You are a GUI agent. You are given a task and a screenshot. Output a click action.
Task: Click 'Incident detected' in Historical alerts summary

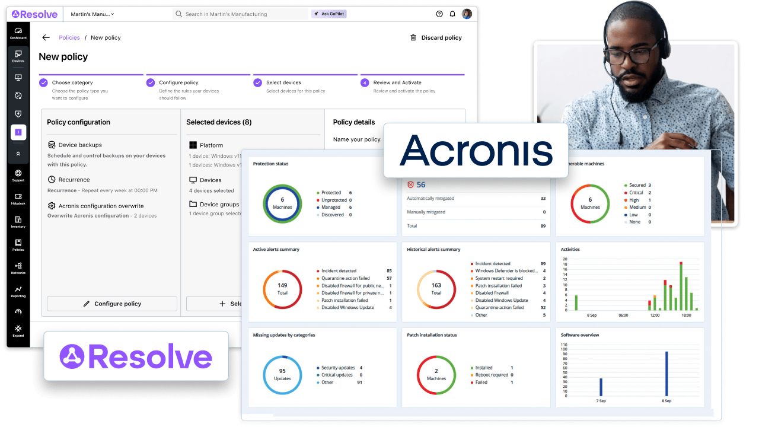493,263
